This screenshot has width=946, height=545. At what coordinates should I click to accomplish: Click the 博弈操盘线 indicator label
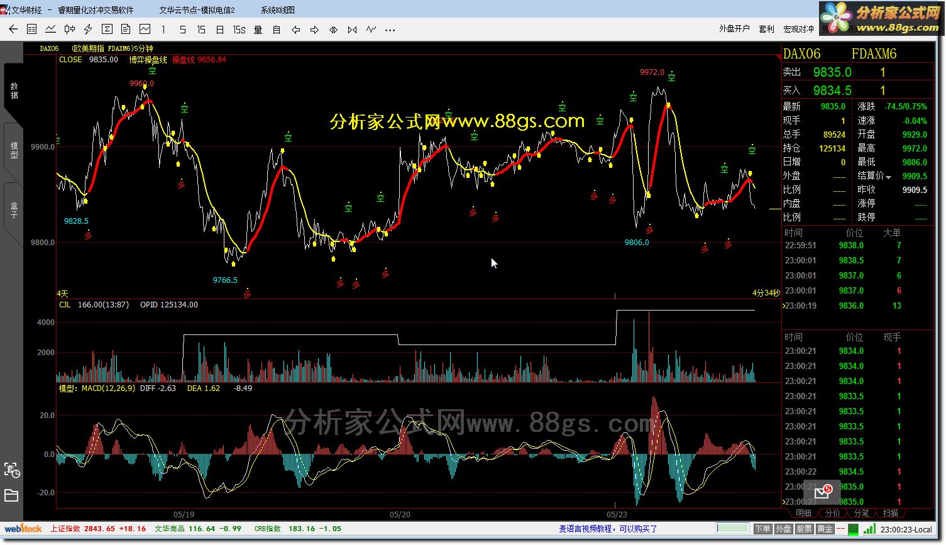click(148, 60)
